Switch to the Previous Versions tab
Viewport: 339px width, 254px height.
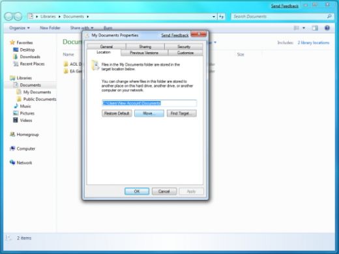[x=144, y=53]
